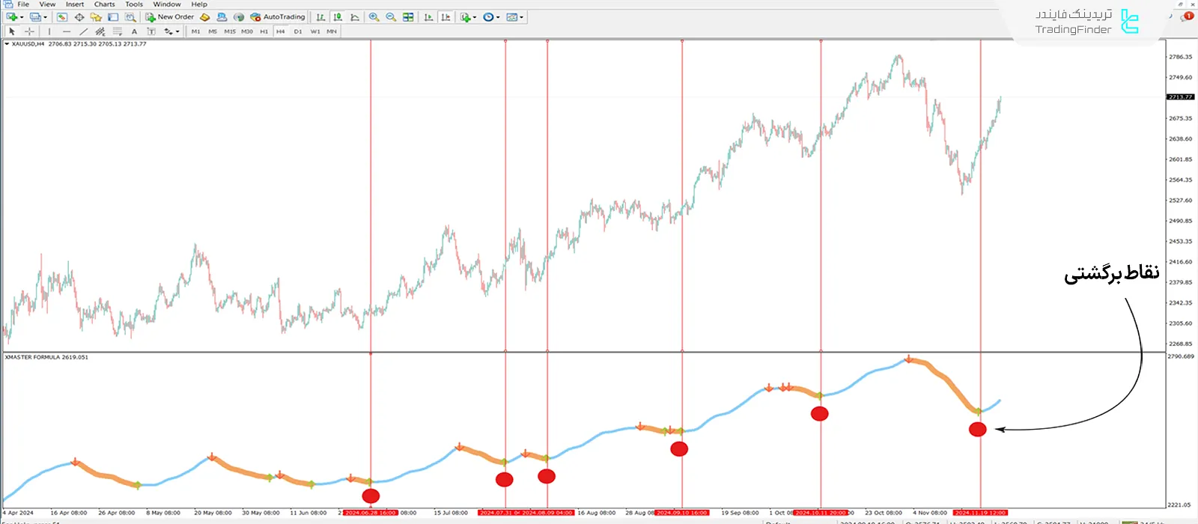Image resolution: width=1198 pixels, height=524 pixels.
Task: Select the text label (A) tool
Action: (x=134, y=31)
